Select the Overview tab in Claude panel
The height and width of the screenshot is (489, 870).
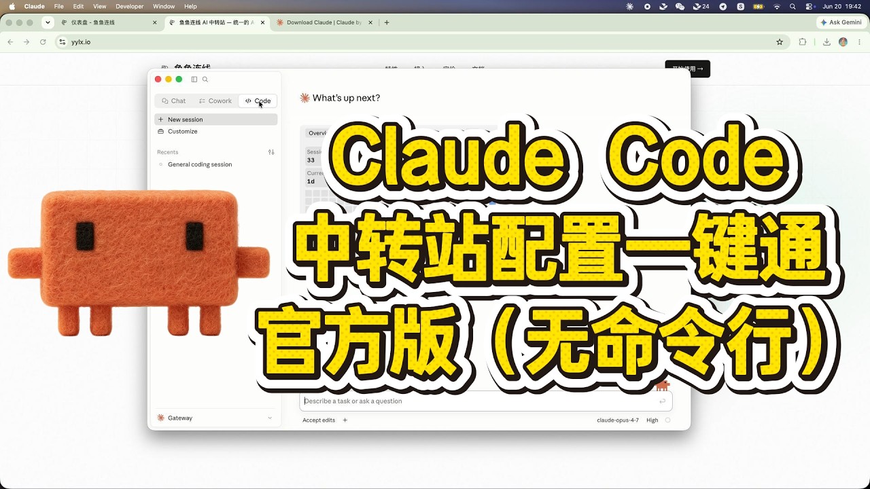click(x=317, y=133)
